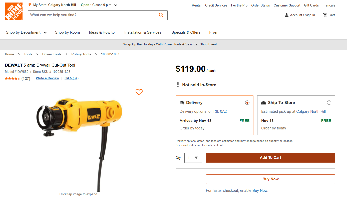Click the search magnifying glass icon
Viewport: 347px width, 199px height.
pyautogui.click(x=161, y=15)
